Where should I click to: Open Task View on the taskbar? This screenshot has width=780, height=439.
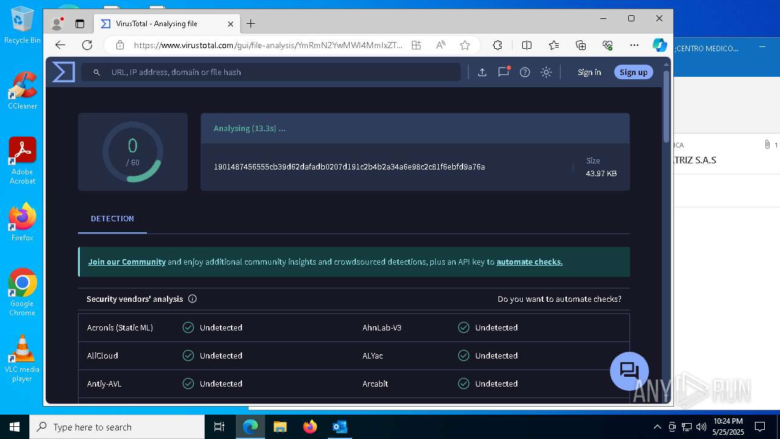219,427
